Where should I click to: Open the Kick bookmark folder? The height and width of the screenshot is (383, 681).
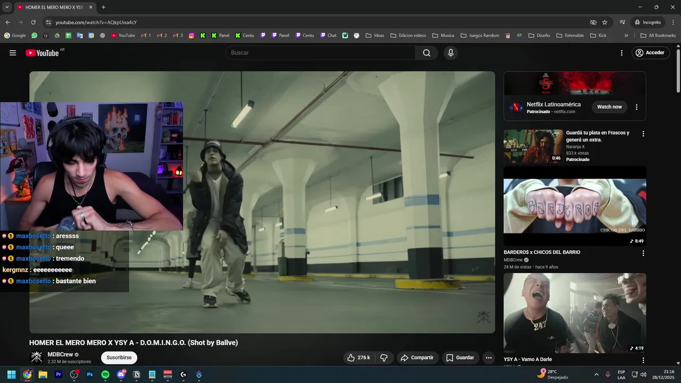[598, 36]
